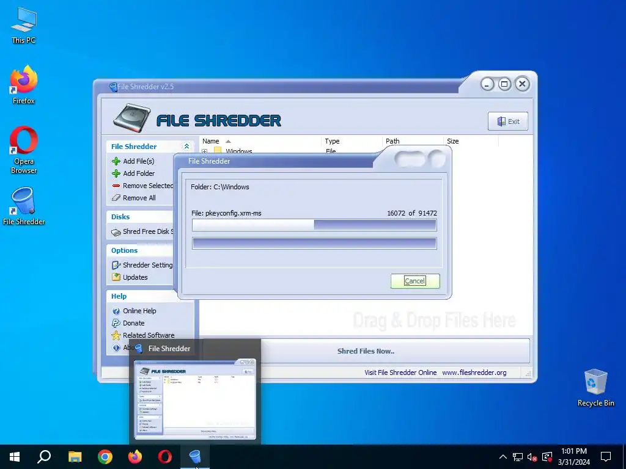The image size is (626, 469).
Task: Open This PC desktop icon
Action: [x=24, y=26]
